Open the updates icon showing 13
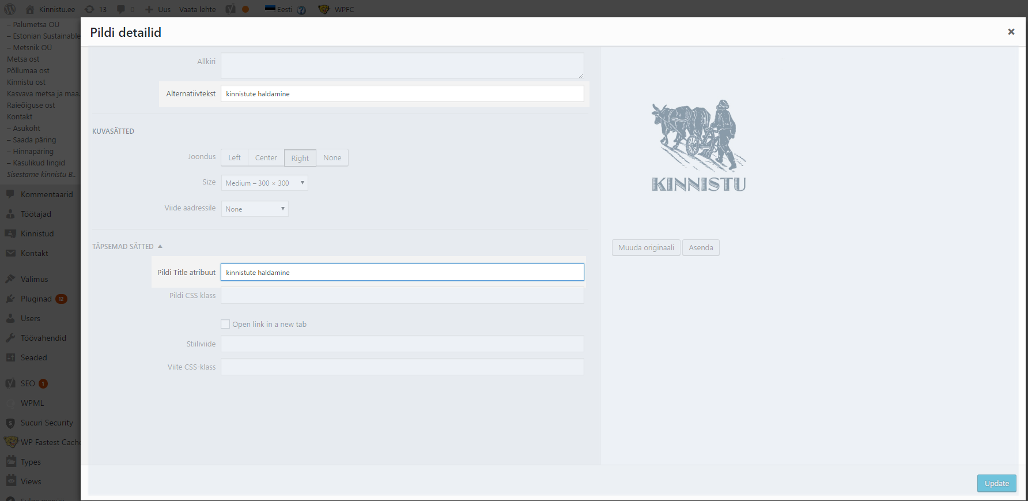The height and width of the screenshot is (501, 1028). point(89,9)
